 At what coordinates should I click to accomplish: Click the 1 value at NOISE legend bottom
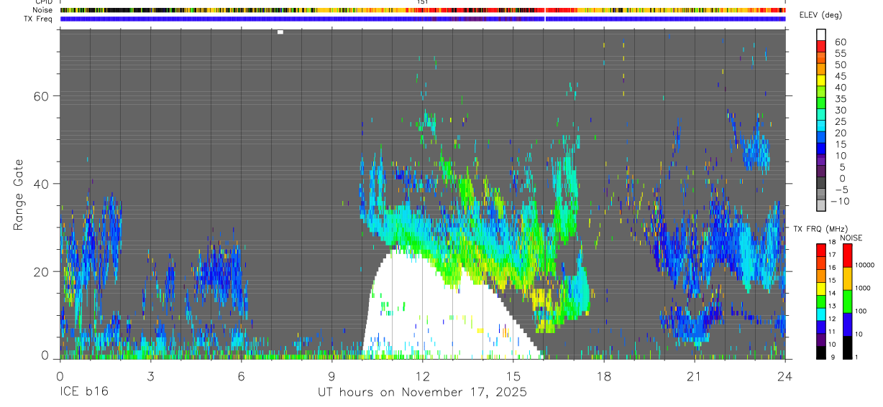(856, 357)
